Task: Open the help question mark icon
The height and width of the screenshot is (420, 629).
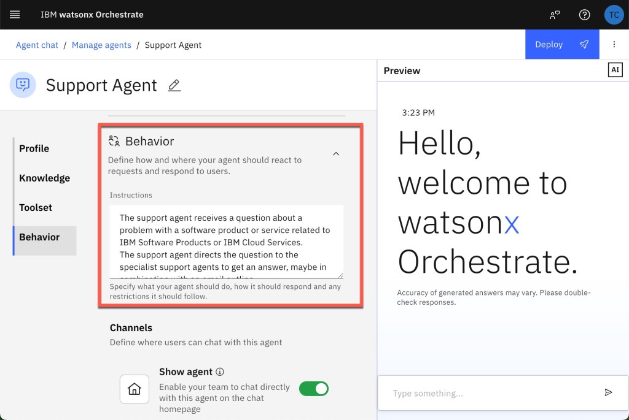Action: pyautogui.click(x=585, y=15)
